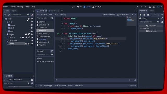Image resolution: width=167 pixels, height=94 pixels.
Task: Toggle FileSystem split view mode
Action: pyautogui.click(x=32, y=80)
